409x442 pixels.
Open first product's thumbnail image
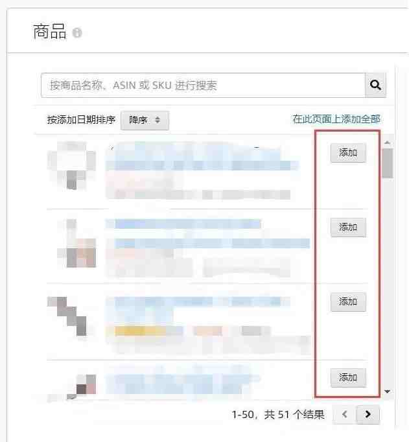pyautogui.click(x=71, y=166)
